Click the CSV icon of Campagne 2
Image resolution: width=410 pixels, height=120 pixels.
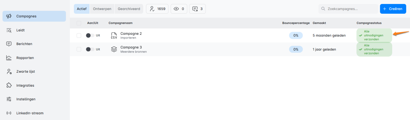coord(114,36)
